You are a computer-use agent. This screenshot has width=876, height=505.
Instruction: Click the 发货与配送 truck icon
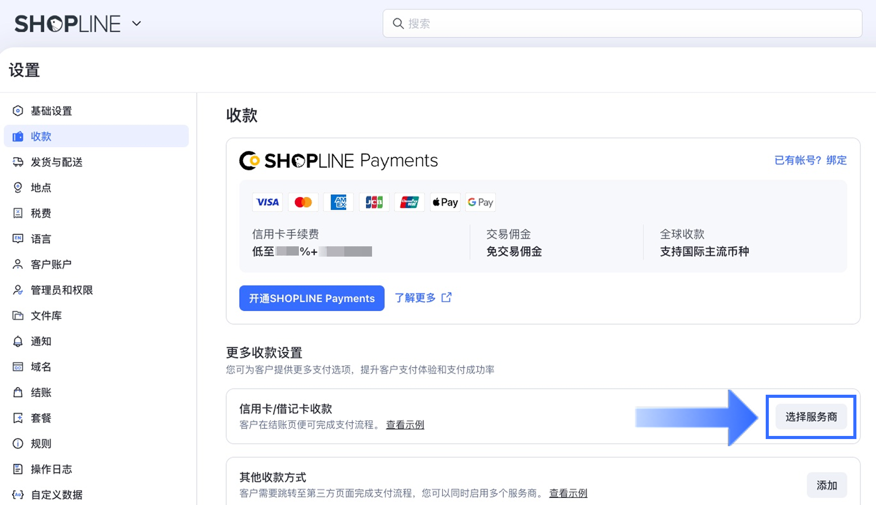(18, 162)
